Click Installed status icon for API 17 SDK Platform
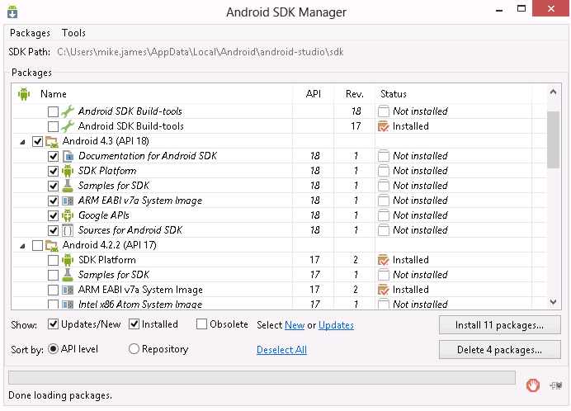 click(384, 260)
